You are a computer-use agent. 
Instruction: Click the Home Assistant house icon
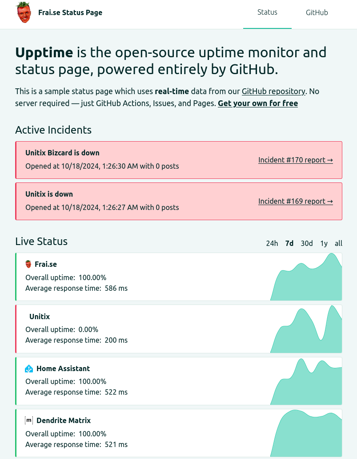pyautogui.click(x=29, y=368)
